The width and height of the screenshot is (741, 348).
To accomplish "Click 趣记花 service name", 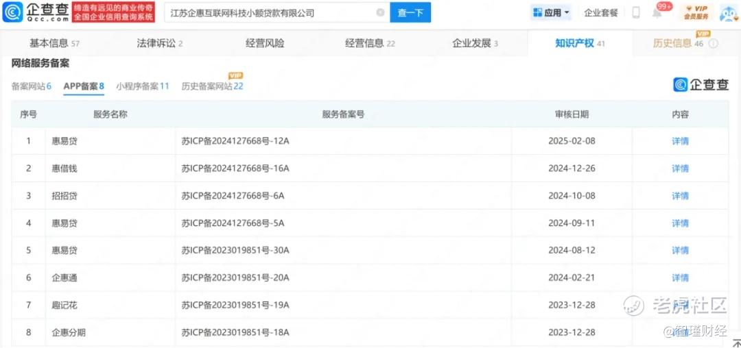I will point(64,305).
